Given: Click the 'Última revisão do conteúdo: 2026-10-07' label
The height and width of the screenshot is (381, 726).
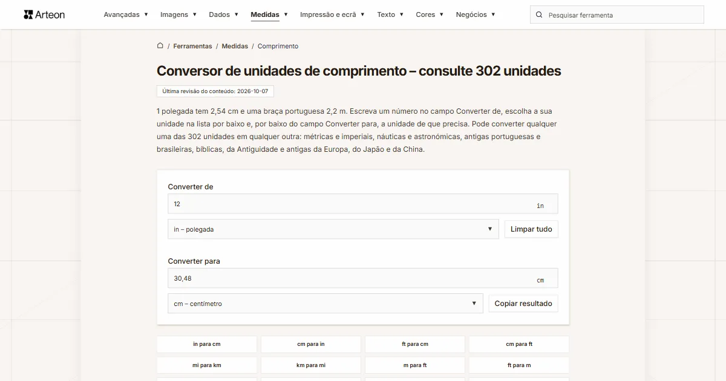Looking at the screenshot, I should [215, 91].
